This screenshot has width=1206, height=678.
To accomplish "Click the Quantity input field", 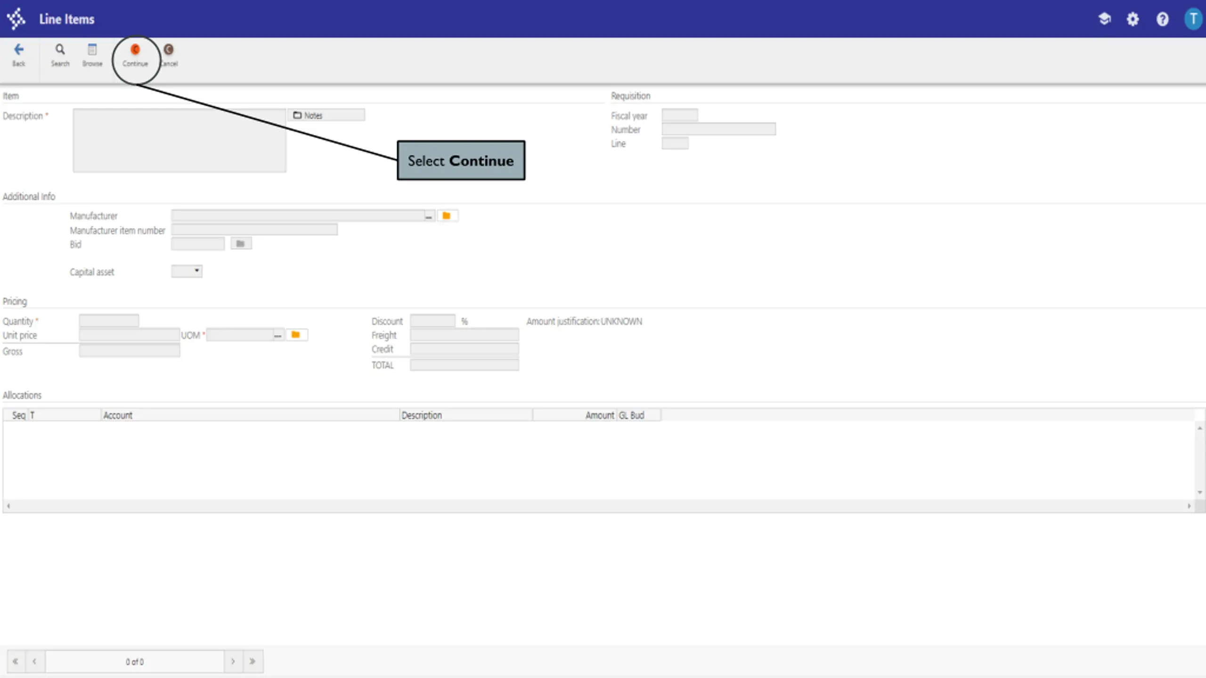I will (x=109, y=321).
